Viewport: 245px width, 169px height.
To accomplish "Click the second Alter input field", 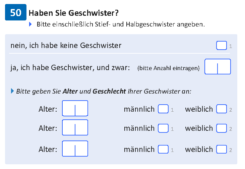I will (75, 127).
